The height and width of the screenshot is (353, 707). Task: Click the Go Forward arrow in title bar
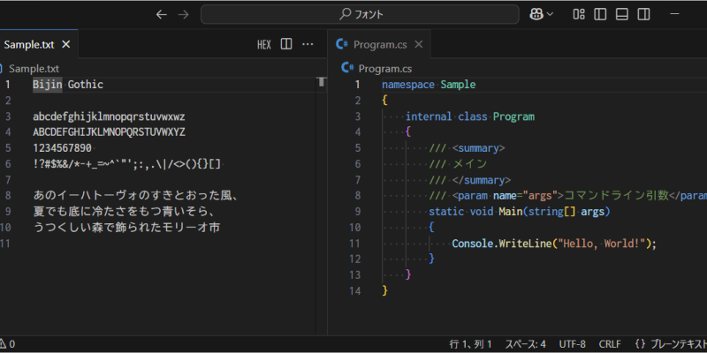183,14
